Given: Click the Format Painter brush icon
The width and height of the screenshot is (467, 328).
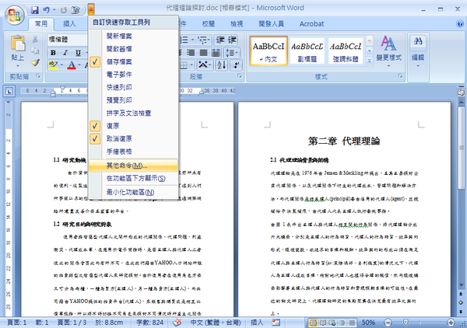Looking at the screenshot, I should (36, 62).
